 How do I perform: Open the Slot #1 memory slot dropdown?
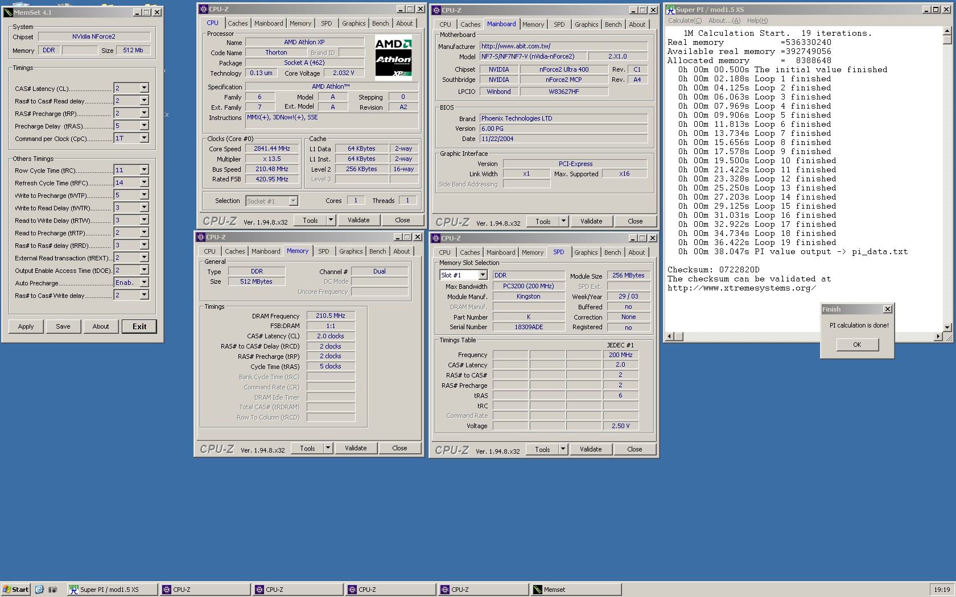tap(483, 275)
